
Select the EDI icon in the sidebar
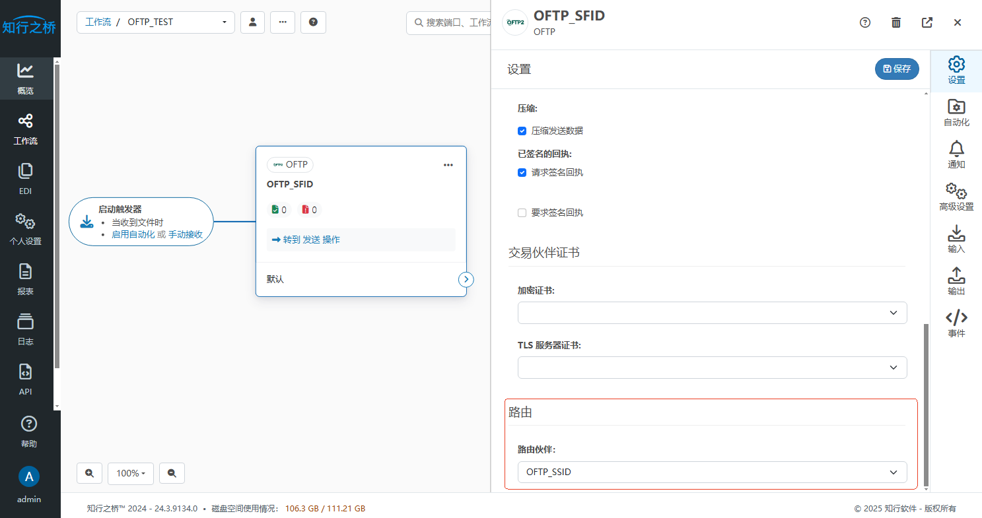[x=25, y=178]
